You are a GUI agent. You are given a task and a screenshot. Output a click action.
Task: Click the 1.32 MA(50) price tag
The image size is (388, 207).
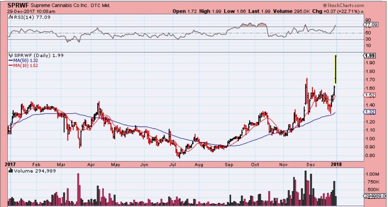pyautogui.click(x=371, y=112)
